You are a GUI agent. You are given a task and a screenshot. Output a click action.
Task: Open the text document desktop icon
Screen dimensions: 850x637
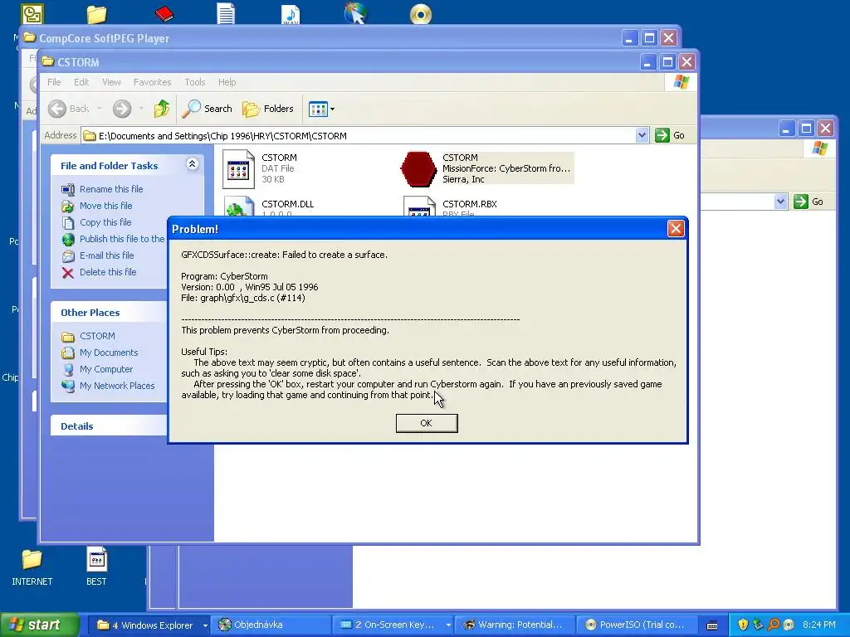point(226,13)
